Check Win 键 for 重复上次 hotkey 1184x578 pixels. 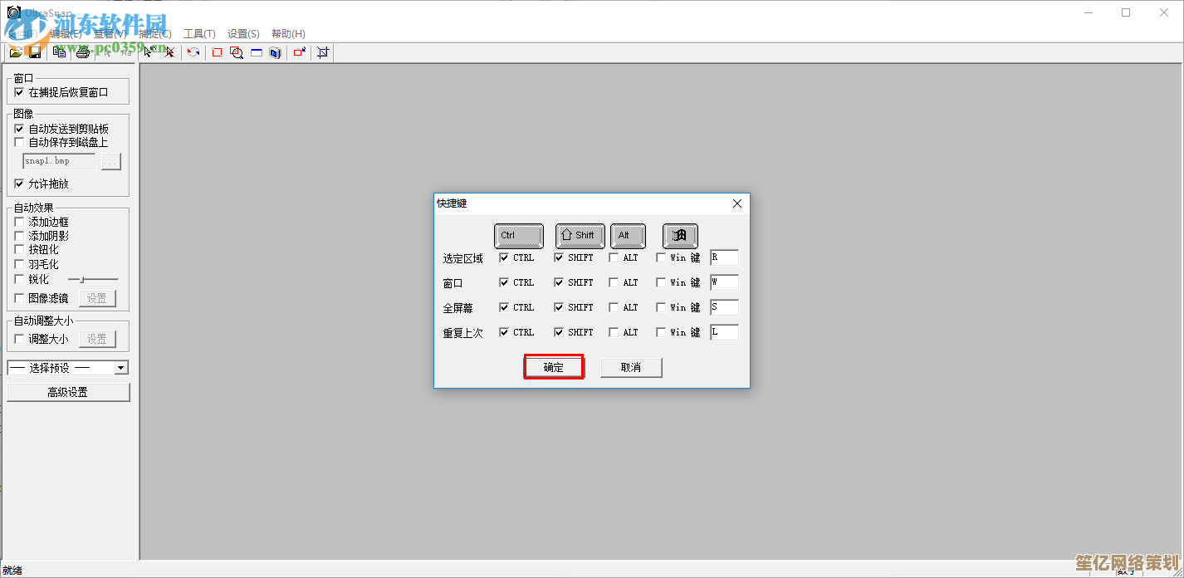(x=661, y=332)
